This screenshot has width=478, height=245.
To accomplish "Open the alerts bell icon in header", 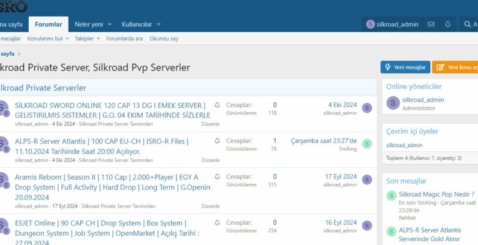I will pyautogui.click(x=447, y=24).
